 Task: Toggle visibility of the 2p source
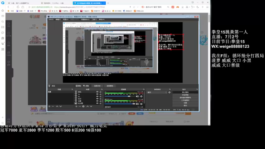click(x=97, y=96)
